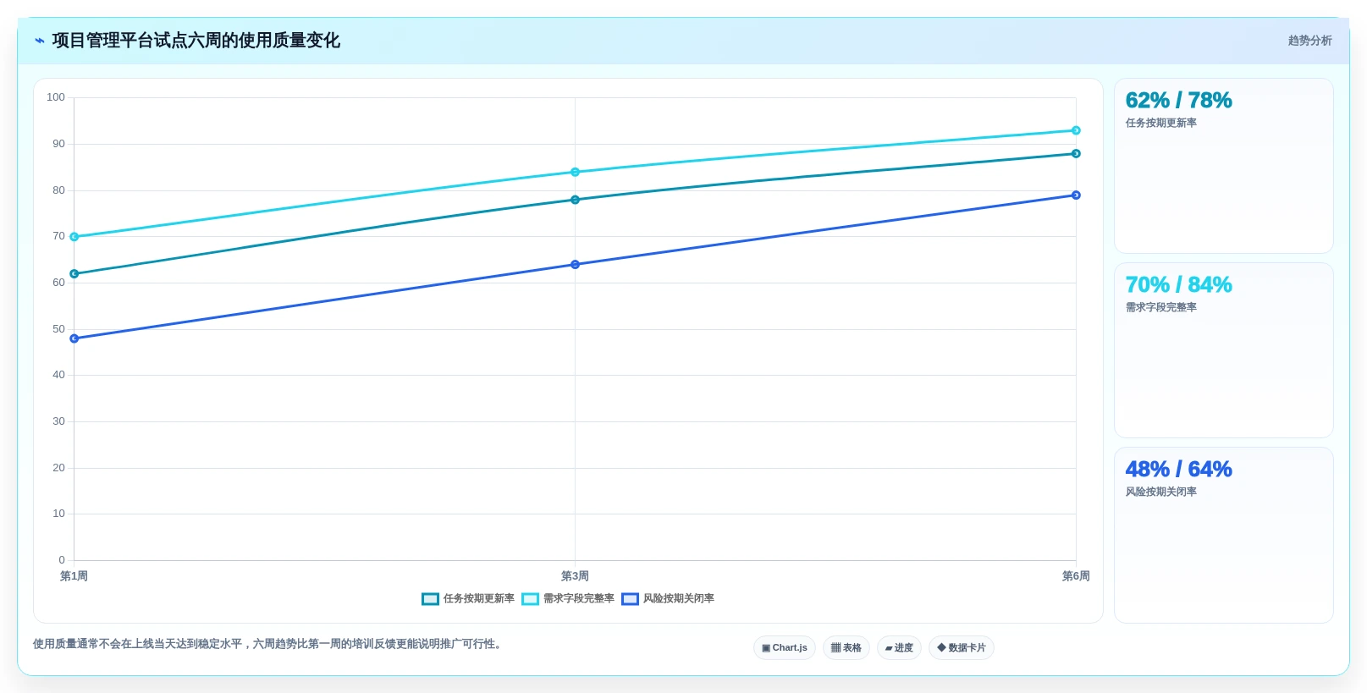The image size is (1367, 693).
Task: Toggle 任务按期更新率 legend swatch
Action: tap(430, 599)
